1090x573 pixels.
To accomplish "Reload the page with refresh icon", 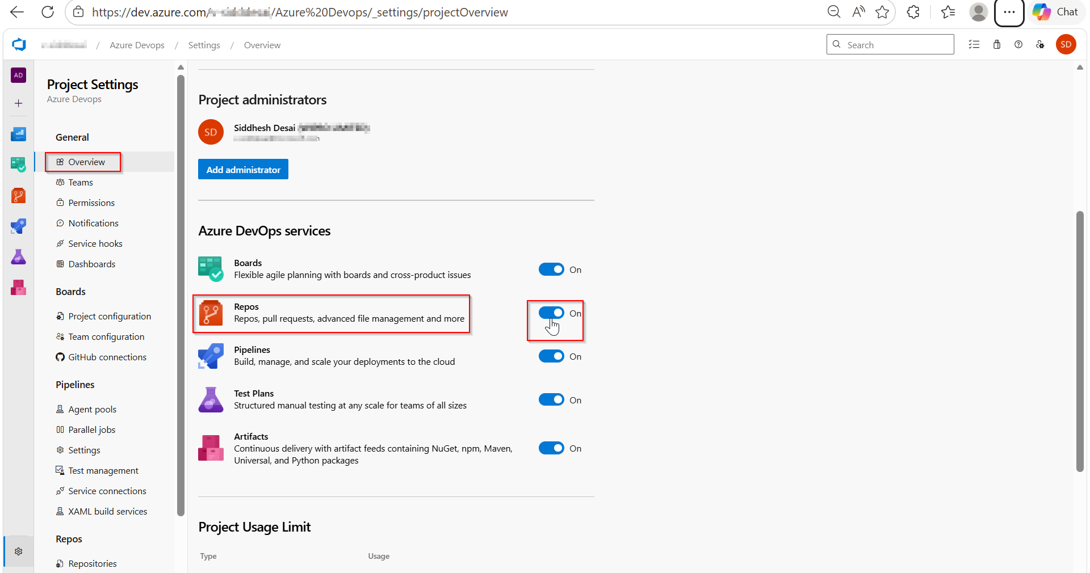I will tap(48, 12).
